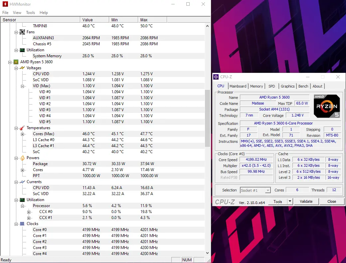The image size is (346, 263).
Task: Collapse the VID (Max) tree node
Action: coord(22,86)
